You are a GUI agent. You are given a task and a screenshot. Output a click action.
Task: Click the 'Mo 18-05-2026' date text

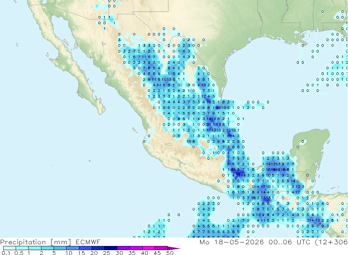pyautogui.click(x=232, y=242)
